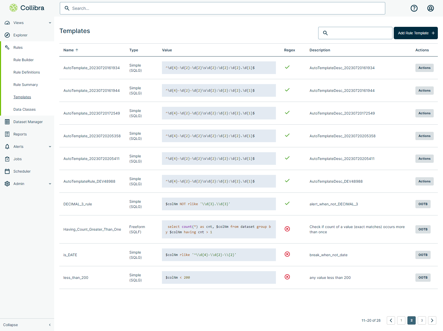Expand the Alerts sidebar section

[50, 146]
